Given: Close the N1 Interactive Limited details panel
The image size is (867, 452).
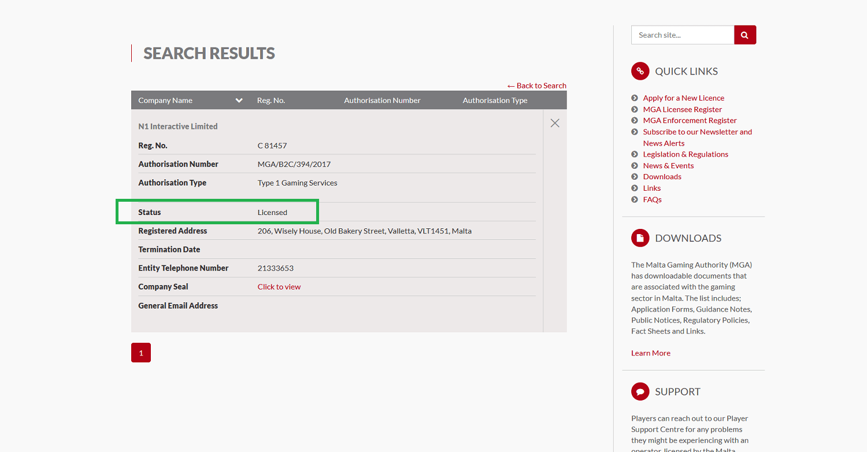Looking at the screenshot, I should [555, 123].
